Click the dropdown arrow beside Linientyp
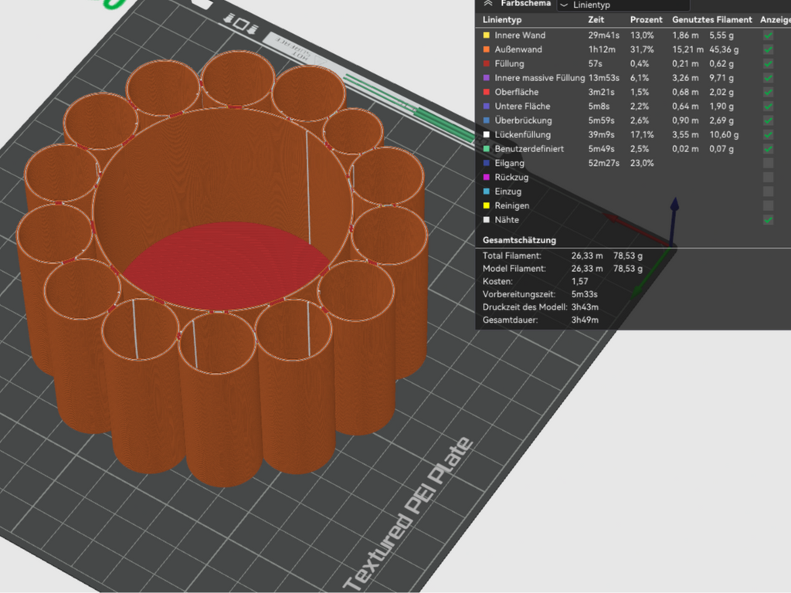791x593 pixels. tap(564, 5)
